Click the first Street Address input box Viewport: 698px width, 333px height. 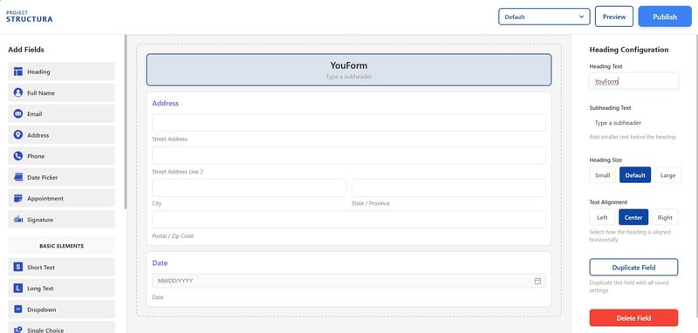348,122
